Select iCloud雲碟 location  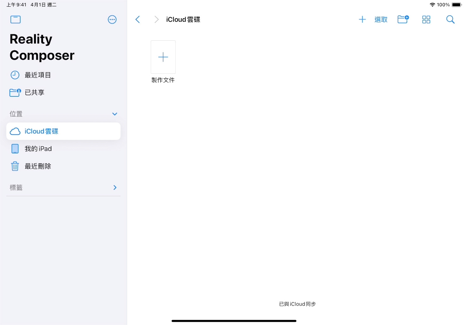pos(63,131)
